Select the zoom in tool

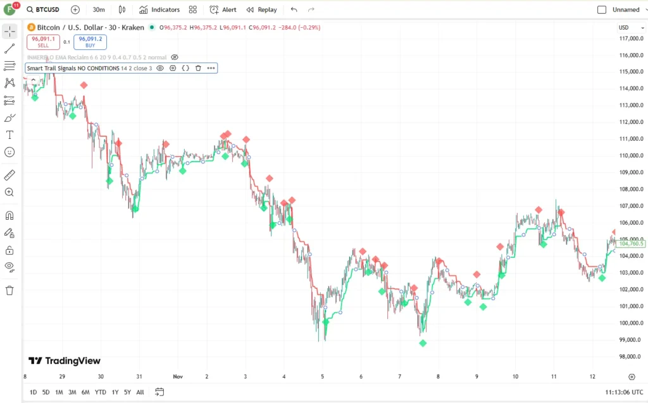[9, 192]
